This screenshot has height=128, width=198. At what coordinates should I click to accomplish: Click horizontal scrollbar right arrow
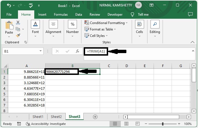pos(189,117)
